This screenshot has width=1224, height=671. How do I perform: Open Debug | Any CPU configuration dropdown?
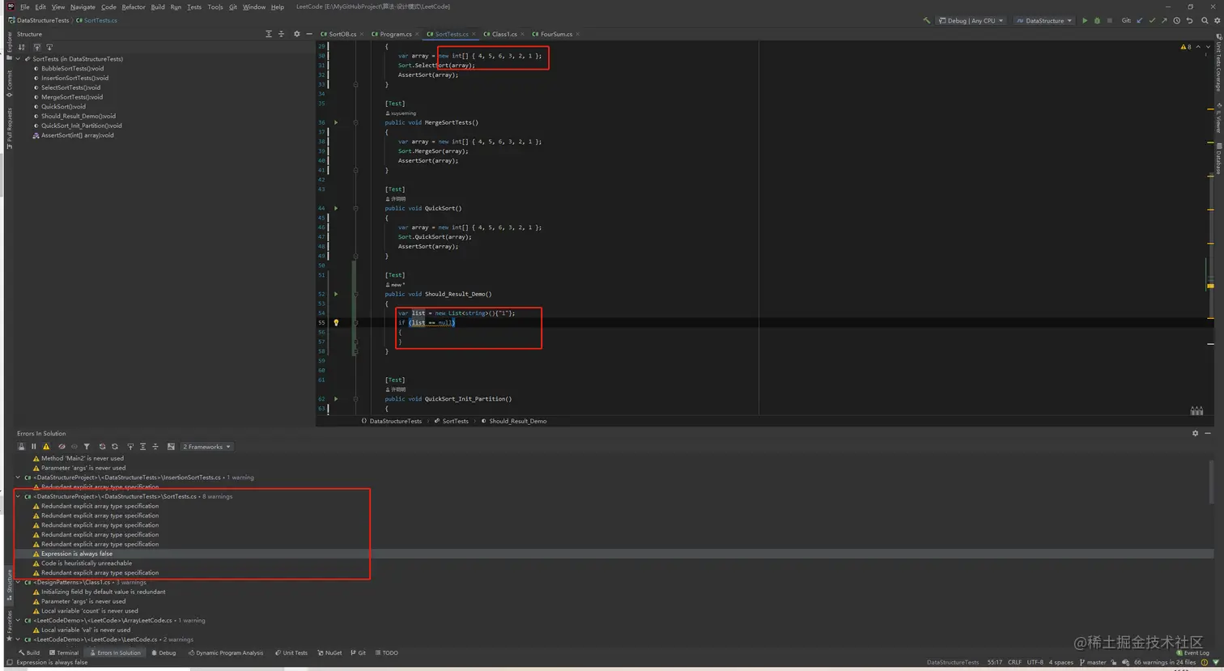pyautogui.click(x=971, y=21)
